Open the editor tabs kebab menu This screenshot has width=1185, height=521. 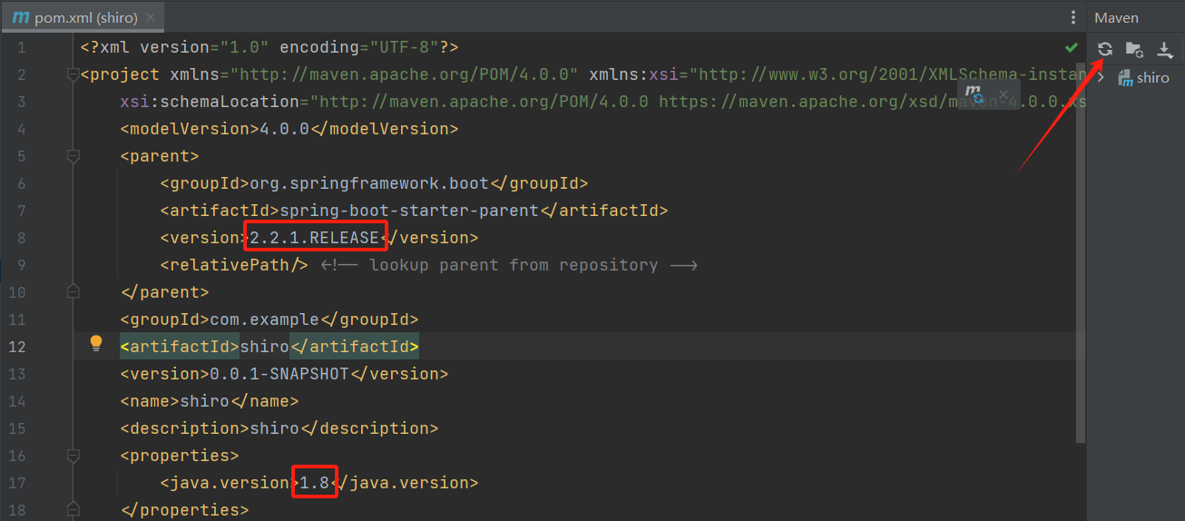click(x=1073, y=17)
